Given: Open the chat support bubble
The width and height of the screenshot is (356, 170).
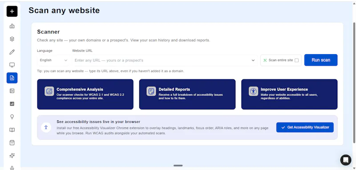Looking at the screenshot, I should click(346, 160).
